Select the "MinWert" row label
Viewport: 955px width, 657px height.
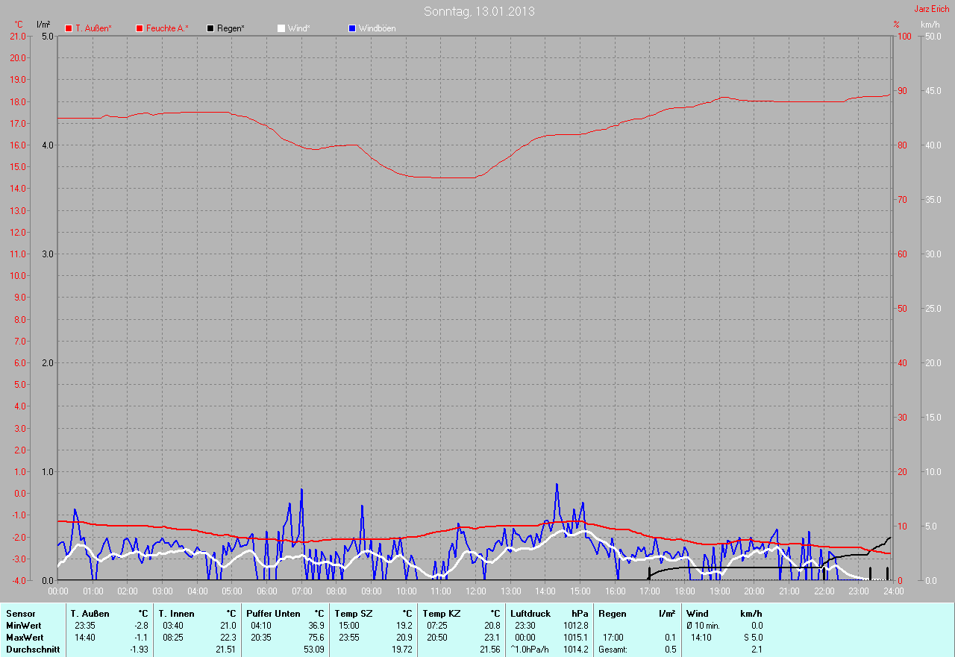[25, 626]
